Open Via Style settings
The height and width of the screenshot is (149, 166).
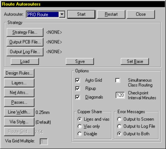click(x=19, y=122)
